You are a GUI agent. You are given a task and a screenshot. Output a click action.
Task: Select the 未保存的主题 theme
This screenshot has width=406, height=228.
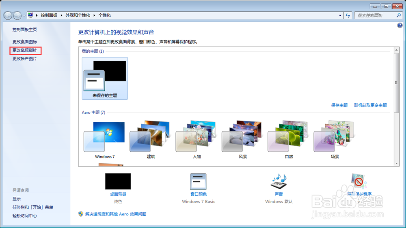(105, 78)
